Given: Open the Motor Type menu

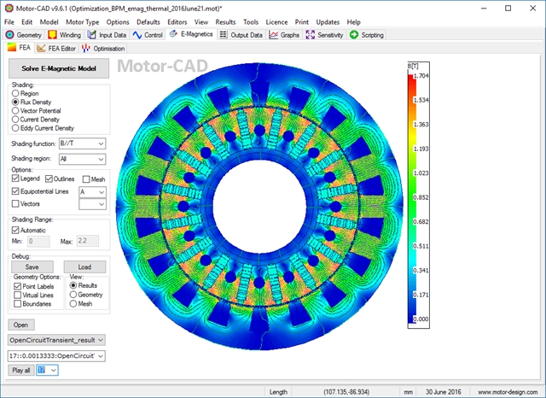Looking at the screenshot, I should click(x=83, y=21).
